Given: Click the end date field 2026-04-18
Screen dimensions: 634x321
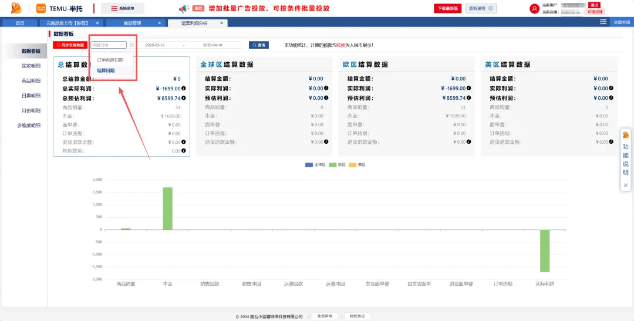Looking at the screenshot, I should 213,45.
